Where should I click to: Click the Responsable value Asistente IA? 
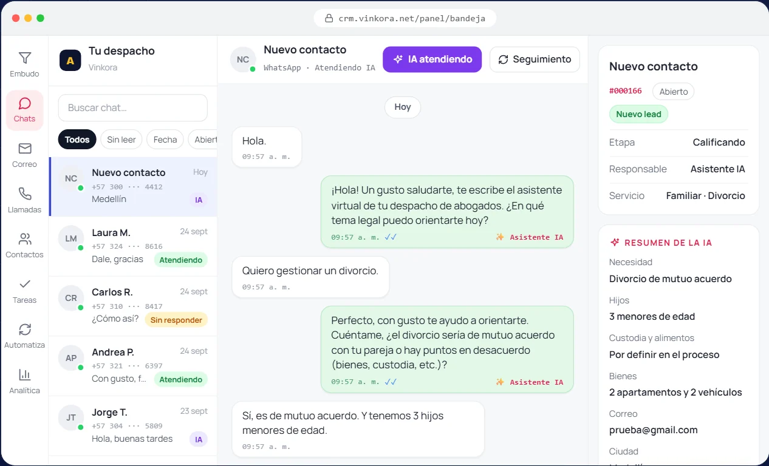click(x=717, y=169)
